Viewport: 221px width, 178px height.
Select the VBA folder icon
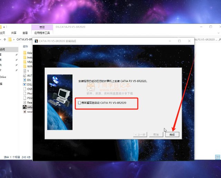pyautogui.click(x=25, y=62)
